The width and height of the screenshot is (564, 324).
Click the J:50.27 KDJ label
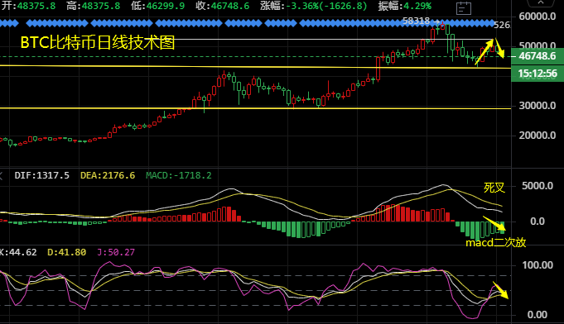[x=116, y=252]
